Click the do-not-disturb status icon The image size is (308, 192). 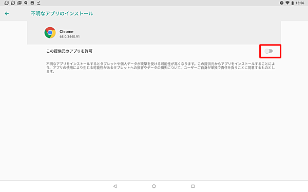pos(281,3)
